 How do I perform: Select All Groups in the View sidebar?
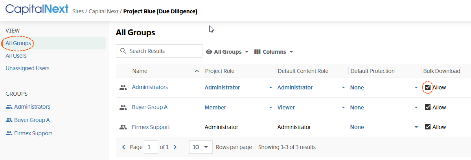pyautogui.click(x=18, y=43)
